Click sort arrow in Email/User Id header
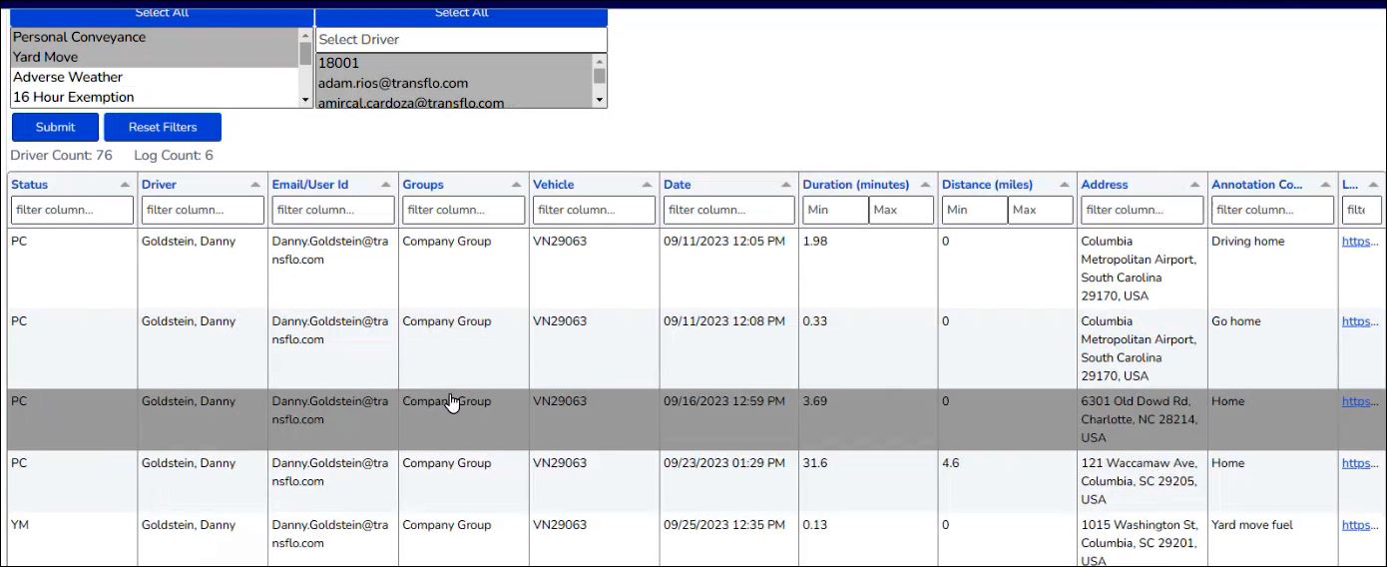Viewport: 1387px width, 567px height. (385, 185)
